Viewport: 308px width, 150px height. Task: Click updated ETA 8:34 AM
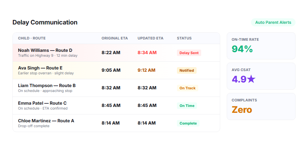tap(147, 52)
